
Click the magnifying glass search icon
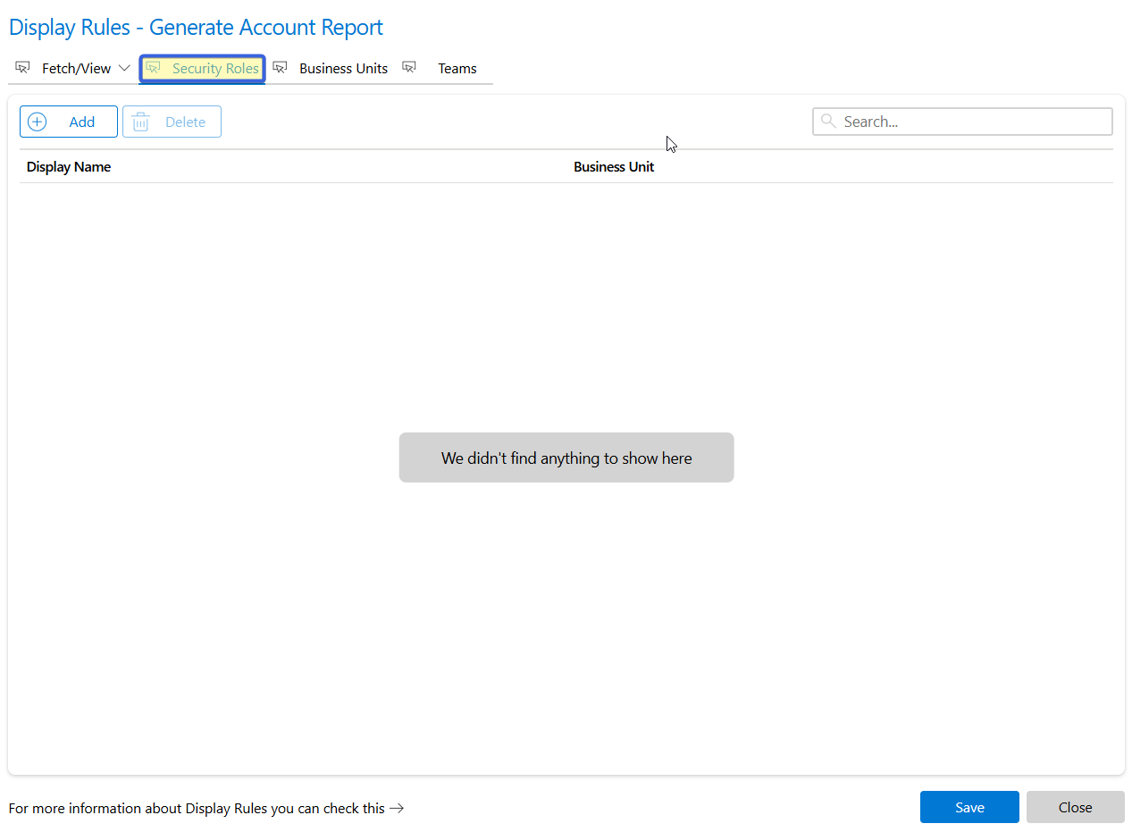[828, 122]
